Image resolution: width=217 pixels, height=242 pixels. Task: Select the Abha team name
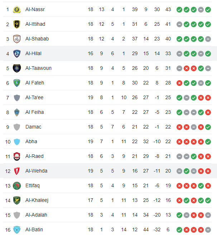coord(31,141)
